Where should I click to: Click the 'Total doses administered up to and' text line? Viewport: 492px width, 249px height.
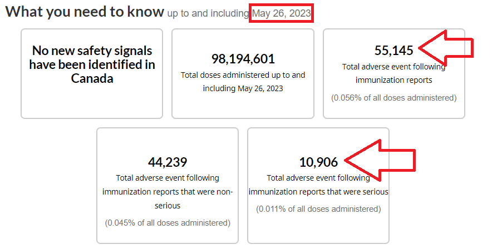243,74
